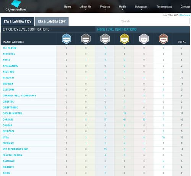The height and width of the screenshot is (176, 191).
Task: Go to the Testimonials page
Action: point(164,7)
